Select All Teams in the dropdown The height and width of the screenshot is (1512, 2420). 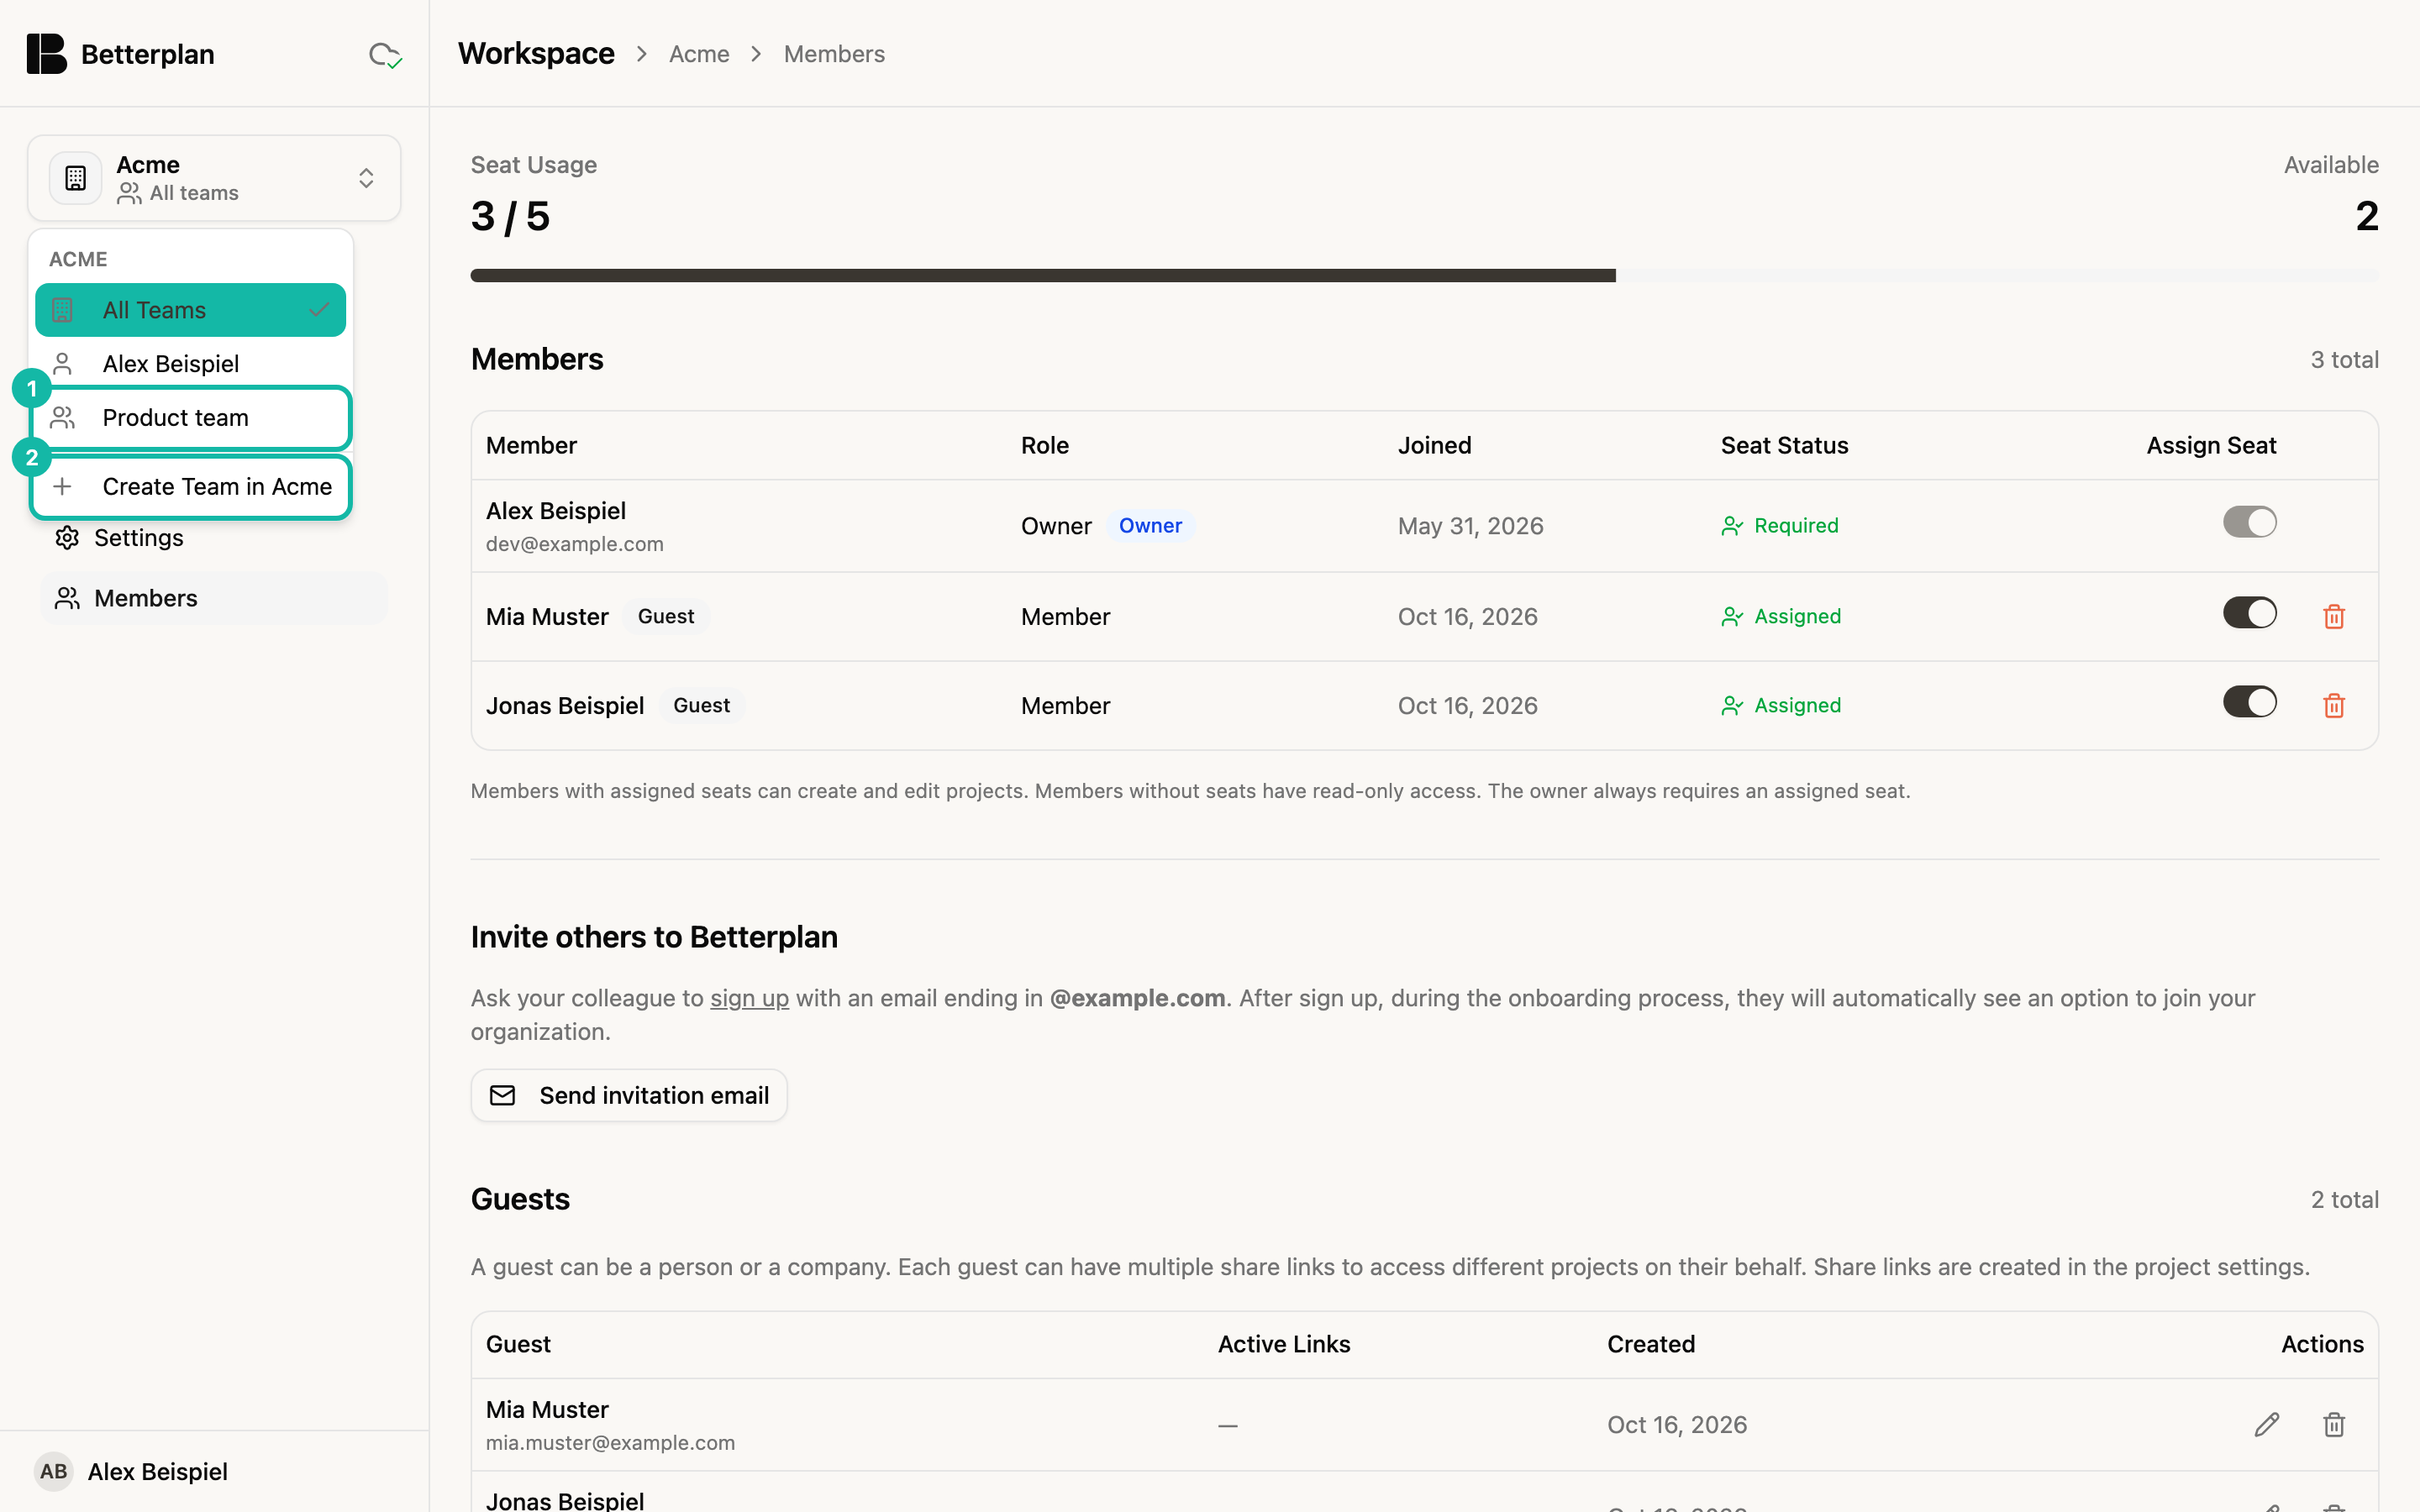point(190,310)
